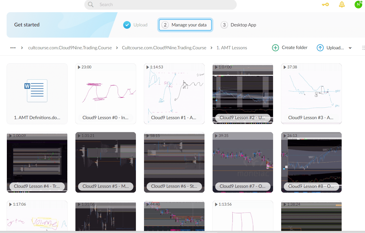Open the 1:38:24 video thumbnail
This screenshot has width=365, height=233.
click(311, 216)
